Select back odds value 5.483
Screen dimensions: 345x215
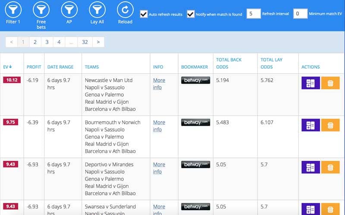(223, 122)
